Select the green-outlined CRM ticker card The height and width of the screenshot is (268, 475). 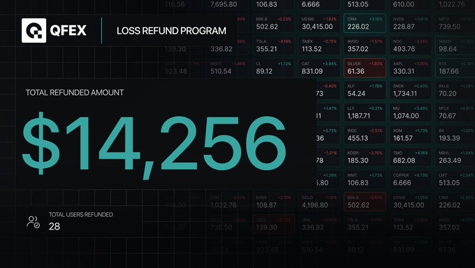coord(365,23)
